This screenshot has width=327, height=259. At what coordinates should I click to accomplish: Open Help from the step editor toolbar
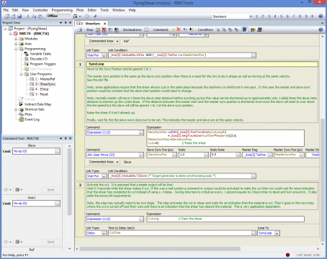tap(321, 29)
